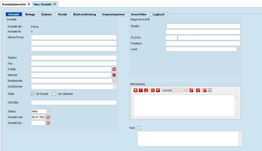
Task: Uncheck the Ist Kunde checkbox
Action: pyautogui.click(x=32, y=94)
